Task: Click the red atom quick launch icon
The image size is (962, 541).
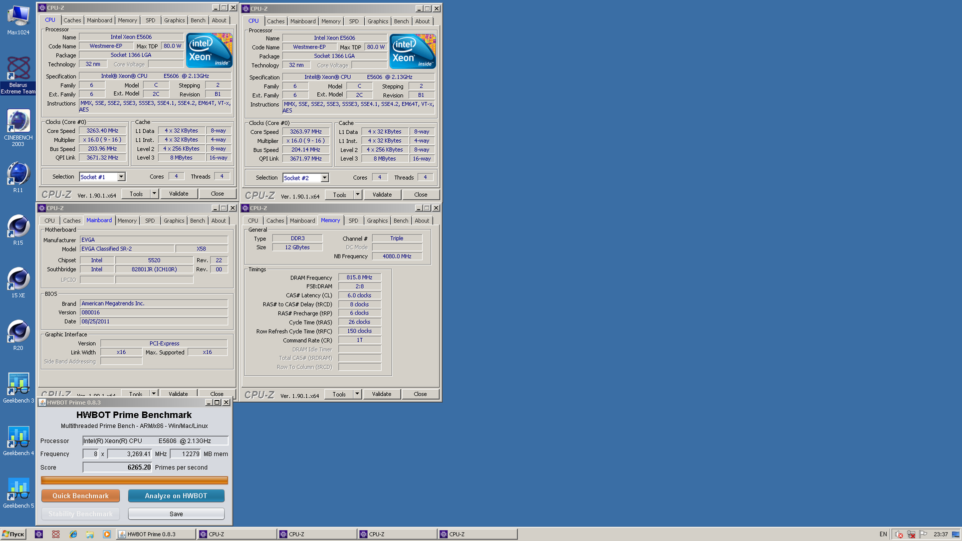Action: (x=56, y=534)
